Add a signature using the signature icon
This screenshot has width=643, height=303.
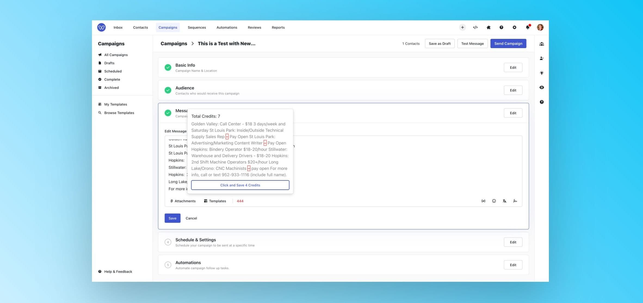516,201
